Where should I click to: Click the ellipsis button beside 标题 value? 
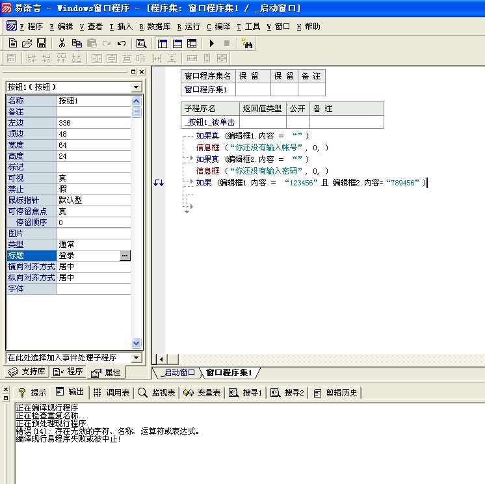[x=125, y=256]
